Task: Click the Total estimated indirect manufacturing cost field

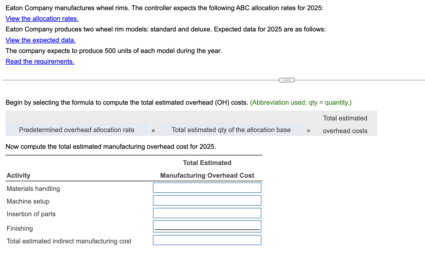Action: (207, 240)
